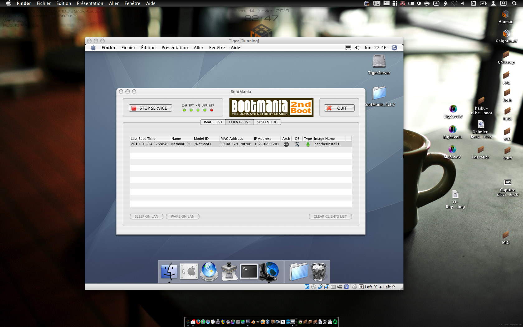
Task: Open Fichier in the Tiger VM menu bar
Action: click(128, 48)
